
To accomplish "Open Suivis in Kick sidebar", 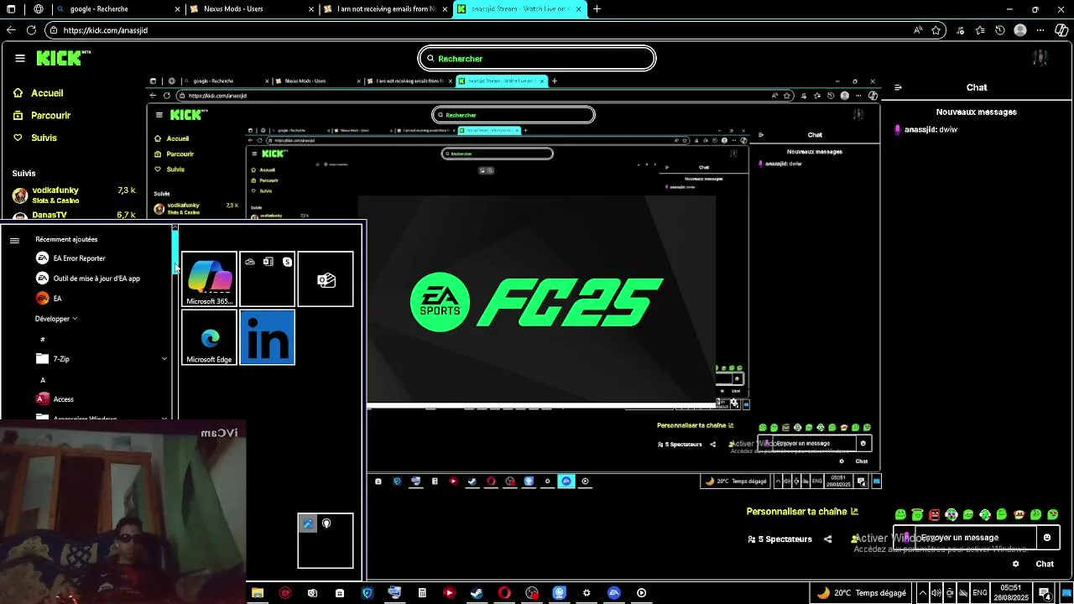I will (35, 138).
